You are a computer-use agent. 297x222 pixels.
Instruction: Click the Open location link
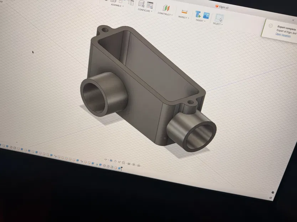point(283,35)
